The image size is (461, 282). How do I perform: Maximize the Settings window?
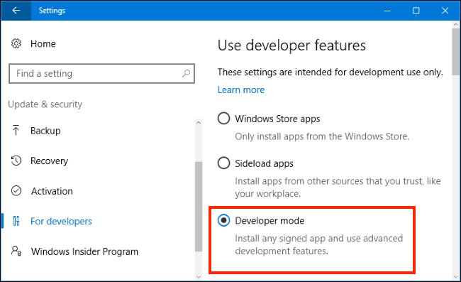(416, 11)
